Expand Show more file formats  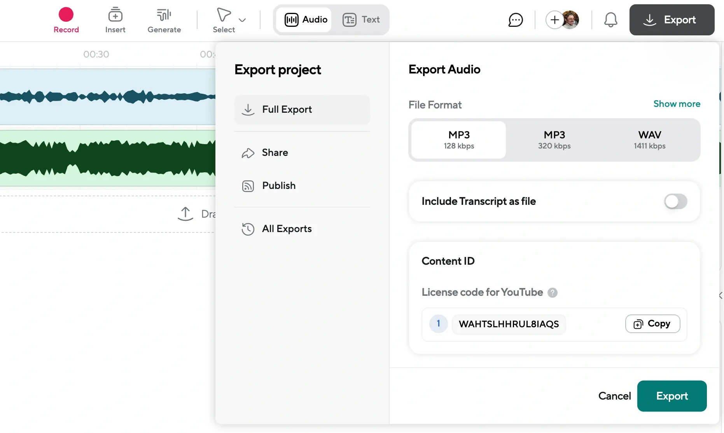[677, 104]
